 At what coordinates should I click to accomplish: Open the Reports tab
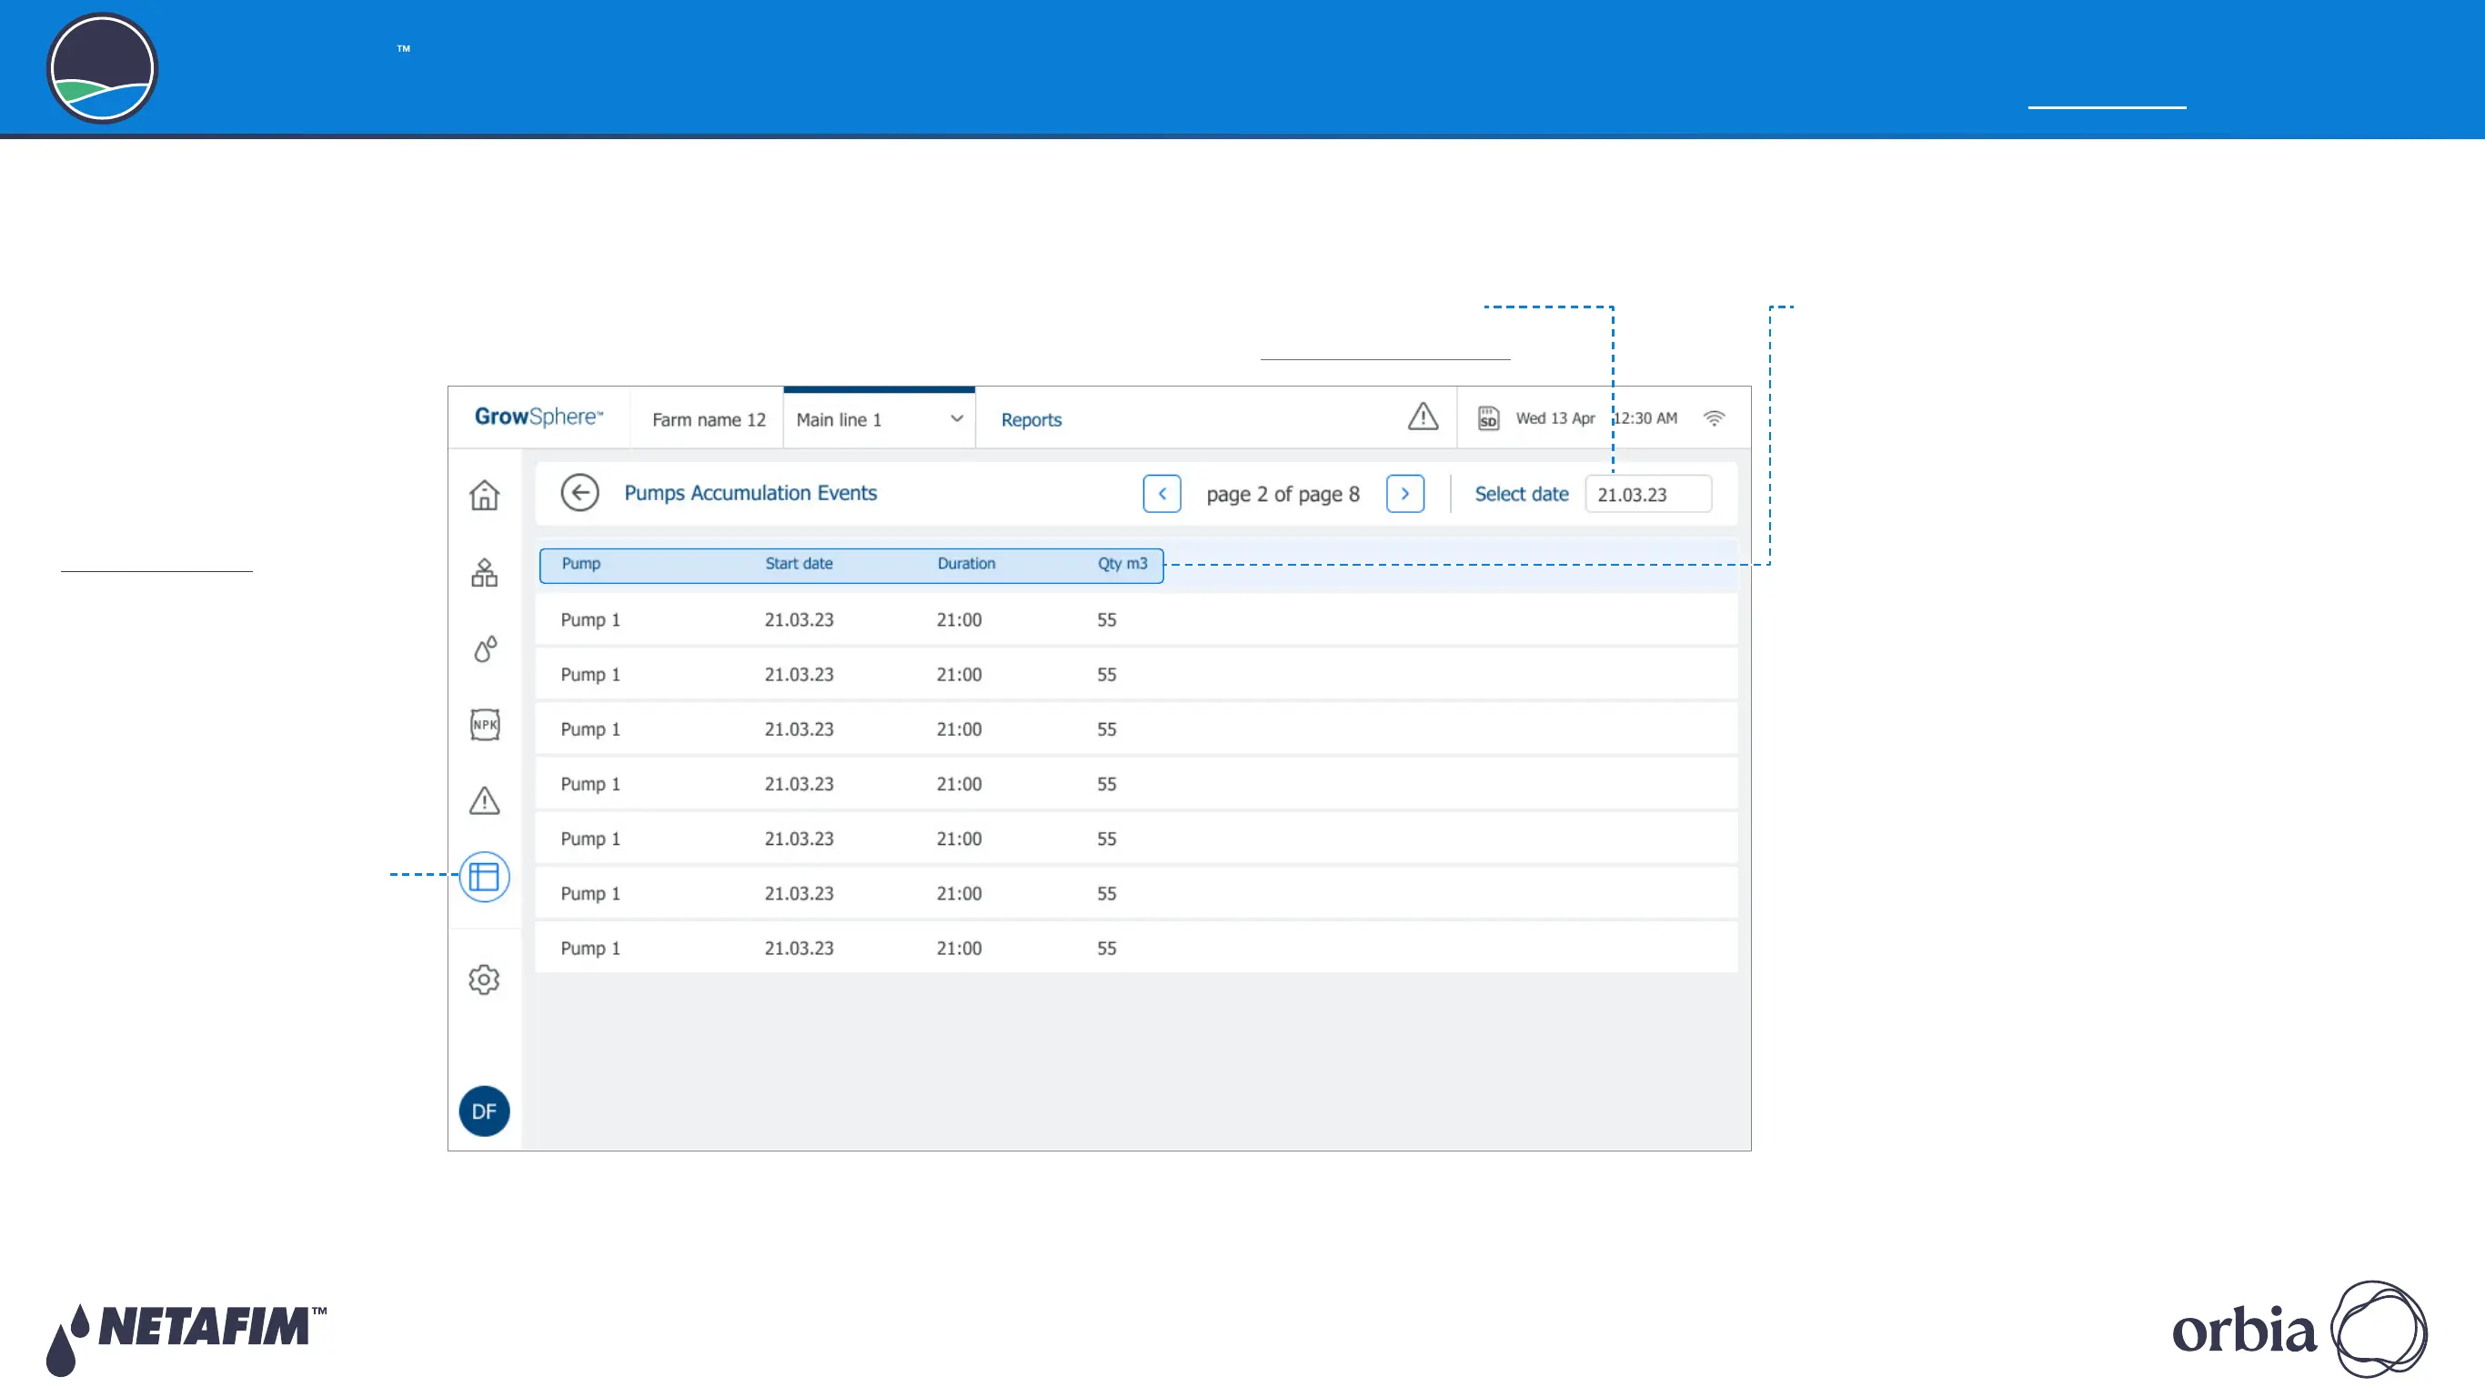[x=1031, y=419]
